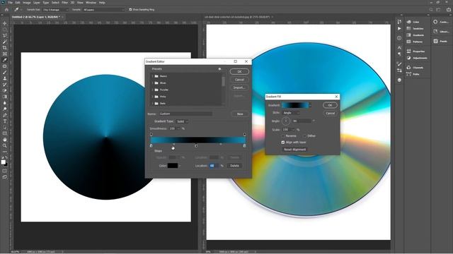
Task: Click Cancel in the Gradient Fill dialog
Action: [x=330, y=113]
